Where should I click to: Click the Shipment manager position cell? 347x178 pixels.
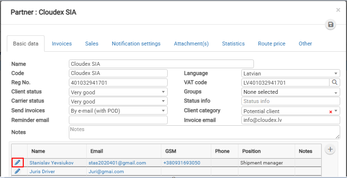point(267,163)
